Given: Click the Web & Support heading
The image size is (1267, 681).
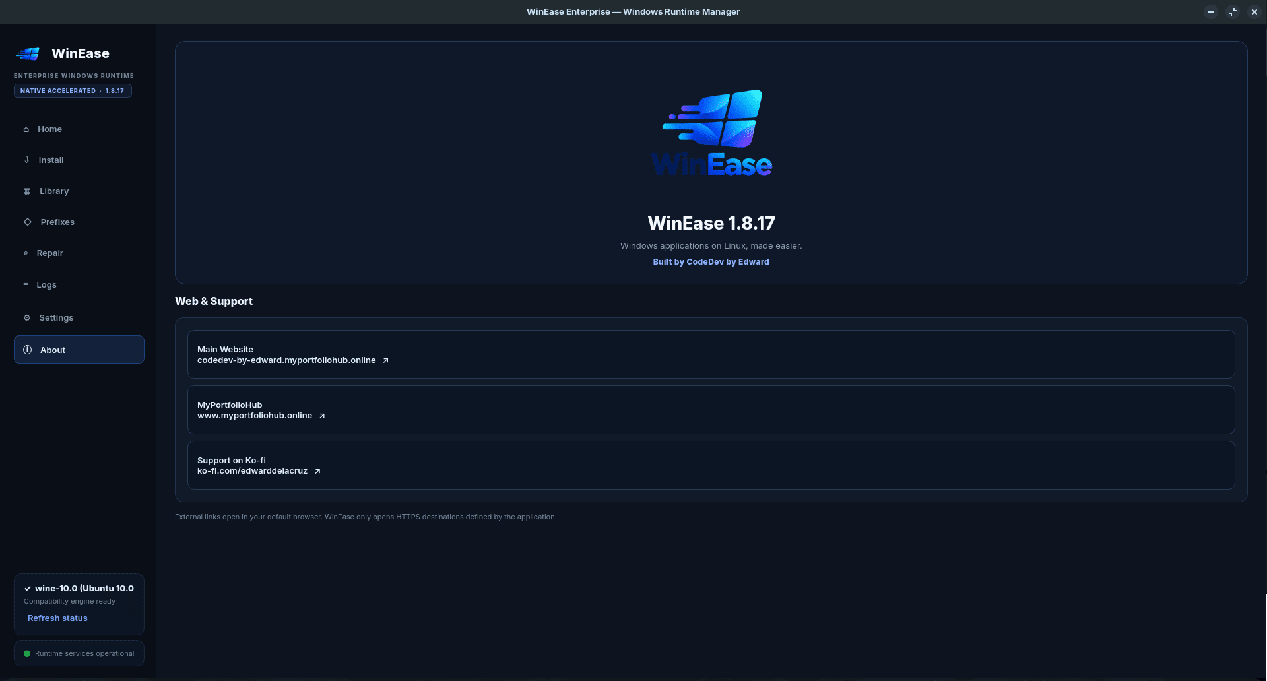Looking at the screenshot, I should 214,302.
